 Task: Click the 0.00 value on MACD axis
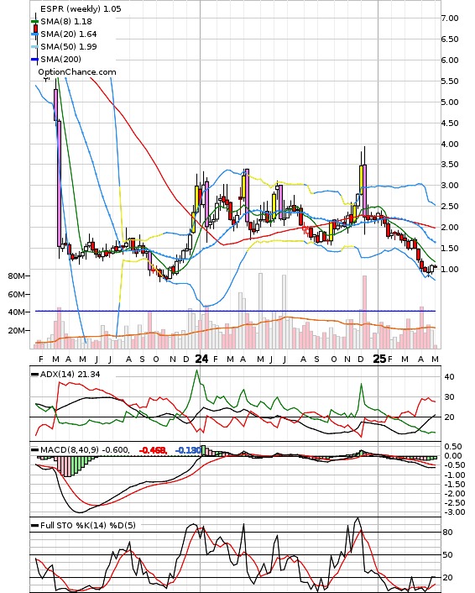453,456
